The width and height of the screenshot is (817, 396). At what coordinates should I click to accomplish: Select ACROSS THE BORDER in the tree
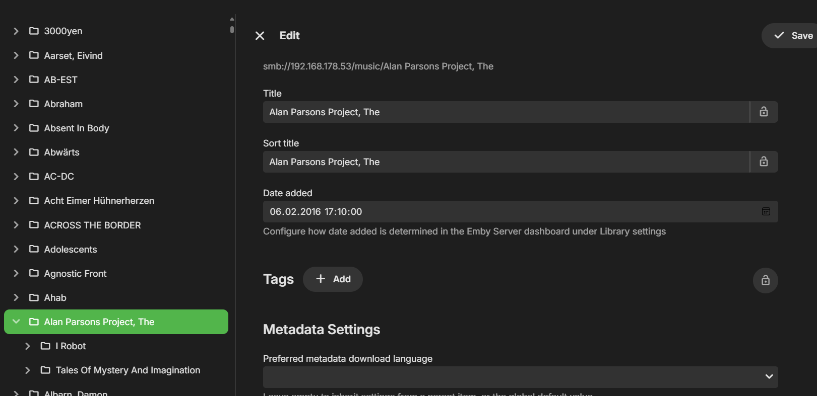pyautogui.click(x=92, y=225)
